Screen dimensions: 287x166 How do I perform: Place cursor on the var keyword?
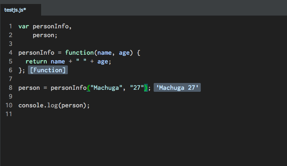tap(24, 26)
